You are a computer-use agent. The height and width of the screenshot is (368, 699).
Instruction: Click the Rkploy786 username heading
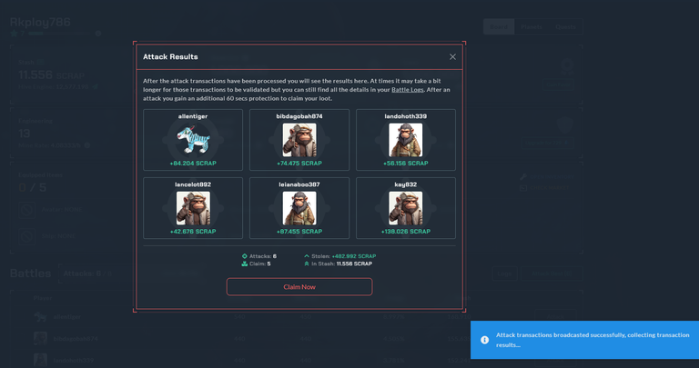(x=40, y=22)
